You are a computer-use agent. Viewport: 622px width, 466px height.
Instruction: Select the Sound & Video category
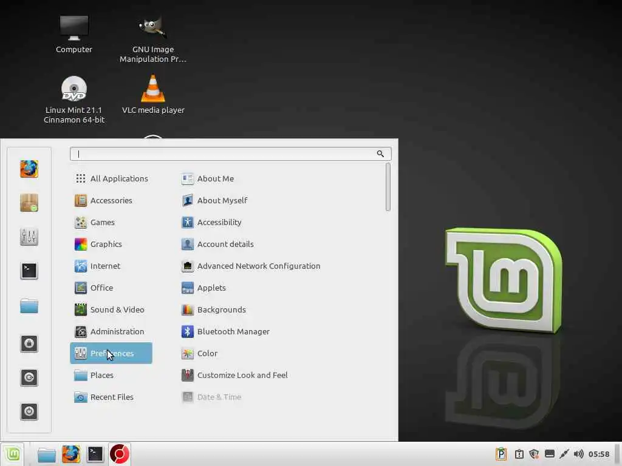point(111,309)
